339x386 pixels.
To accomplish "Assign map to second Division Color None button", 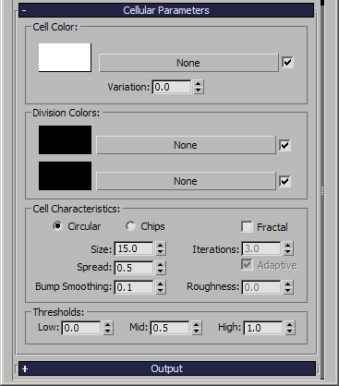I will pos(186,181).
